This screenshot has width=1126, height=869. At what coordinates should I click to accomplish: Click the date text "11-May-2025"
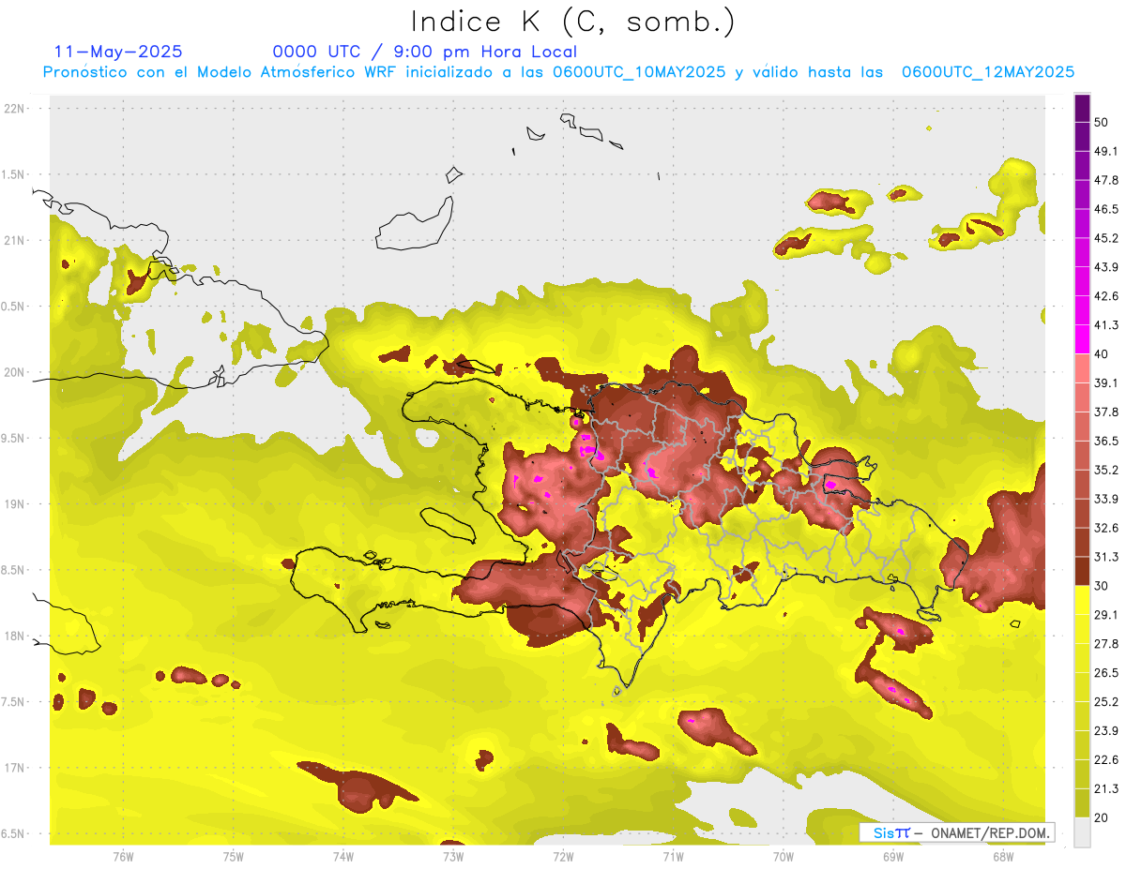click(118, 52)
